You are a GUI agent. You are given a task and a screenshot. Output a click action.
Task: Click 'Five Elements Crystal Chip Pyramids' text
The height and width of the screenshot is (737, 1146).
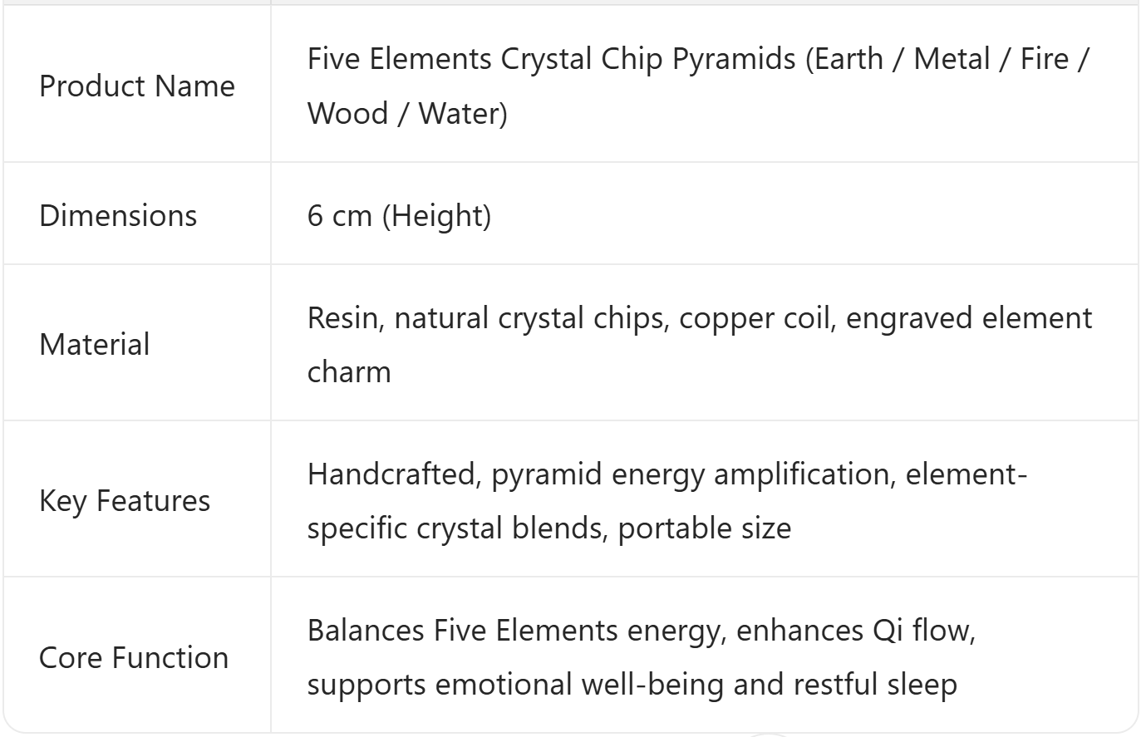552,59
